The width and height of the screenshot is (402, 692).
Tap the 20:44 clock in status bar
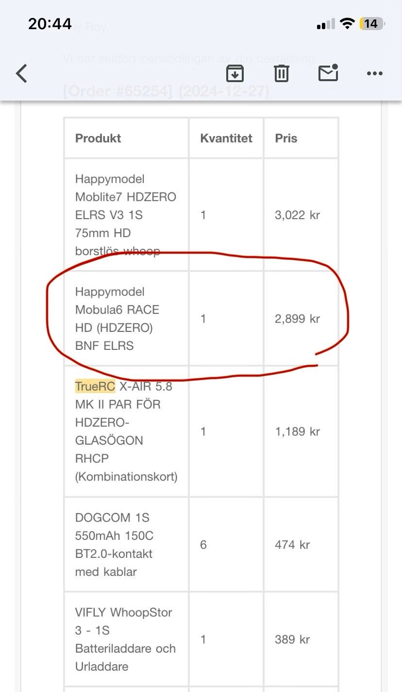click(50, 24)
